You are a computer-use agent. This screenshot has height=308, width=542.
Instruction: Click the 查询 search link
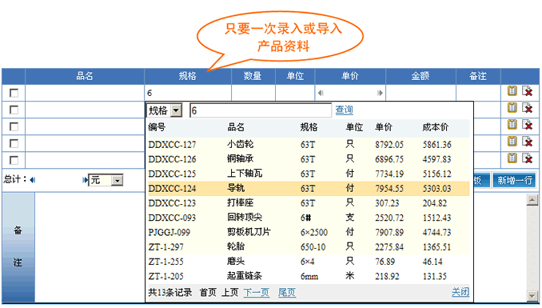coord(344,110)
